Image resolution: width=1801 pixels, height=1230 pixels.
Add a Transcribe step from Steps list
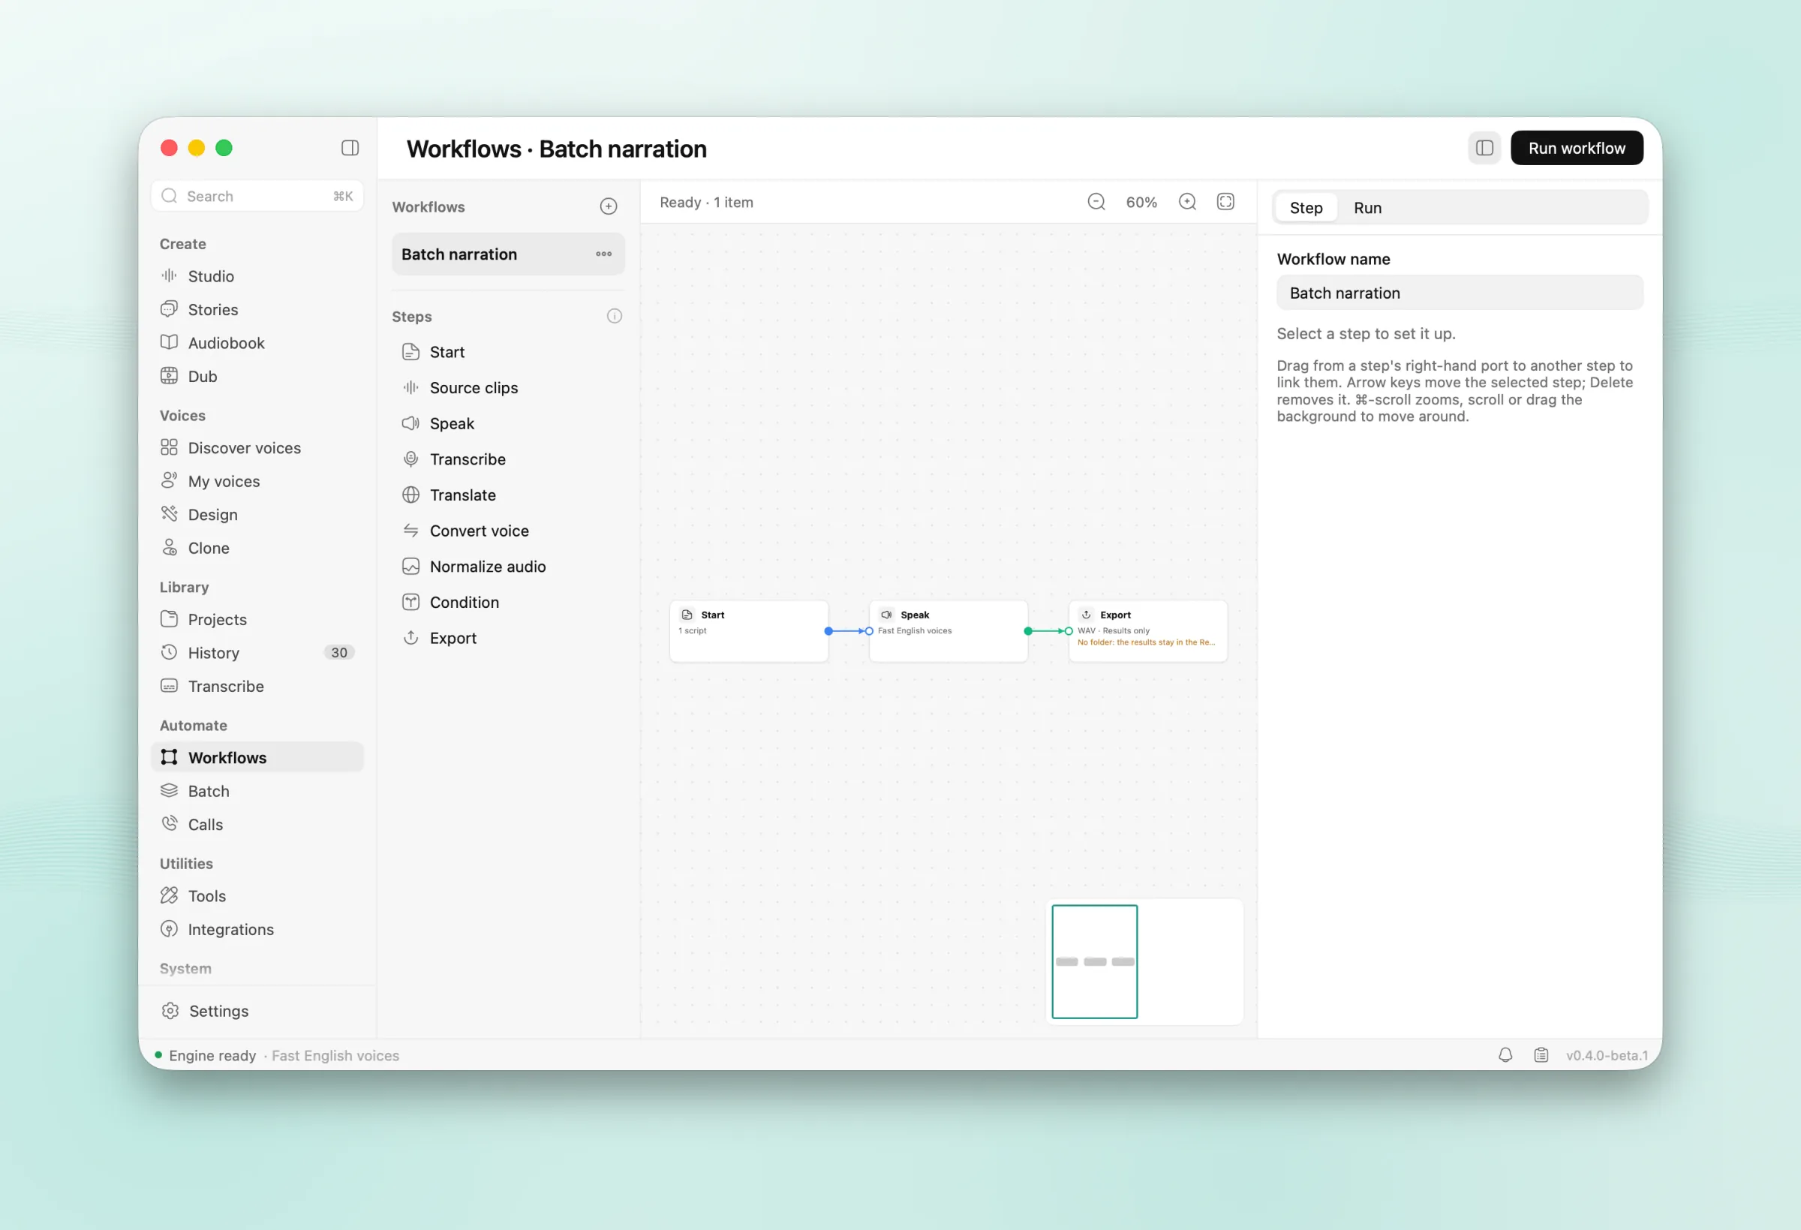pos(508,459)
